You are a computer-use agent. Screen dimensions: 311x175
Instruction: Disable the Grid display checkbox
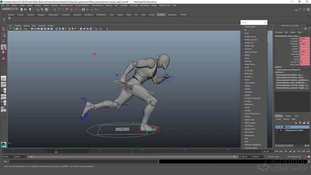click(243, 139)
